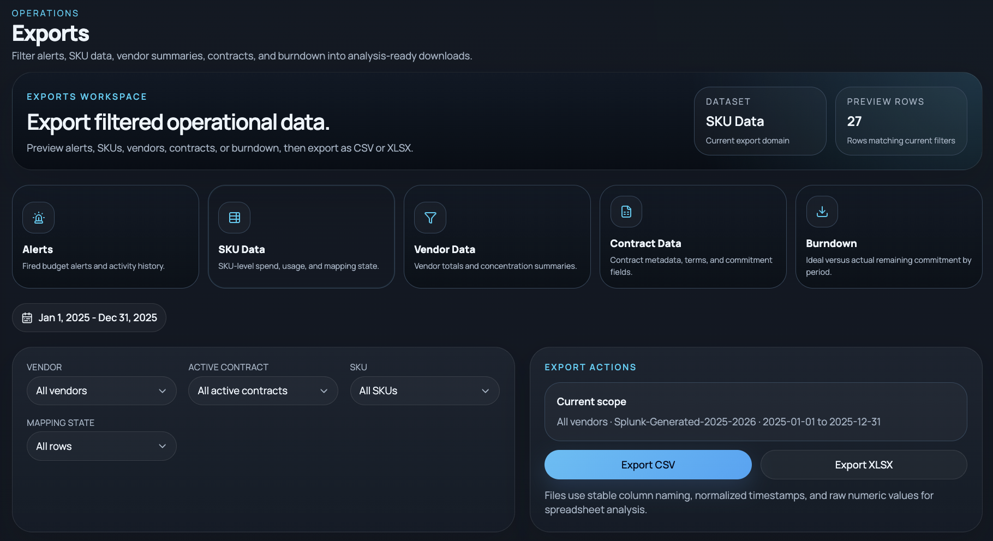The height and width of the screenshot is (541, 993).
Task: Select the Vendor Data funnel icon
Action: tap(430, 218)
